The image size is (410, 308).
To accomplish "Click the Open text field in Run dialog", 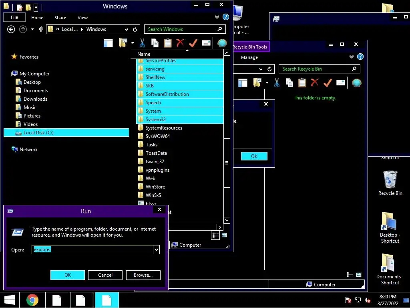I will pyautogui.click(x=92, y=249).
